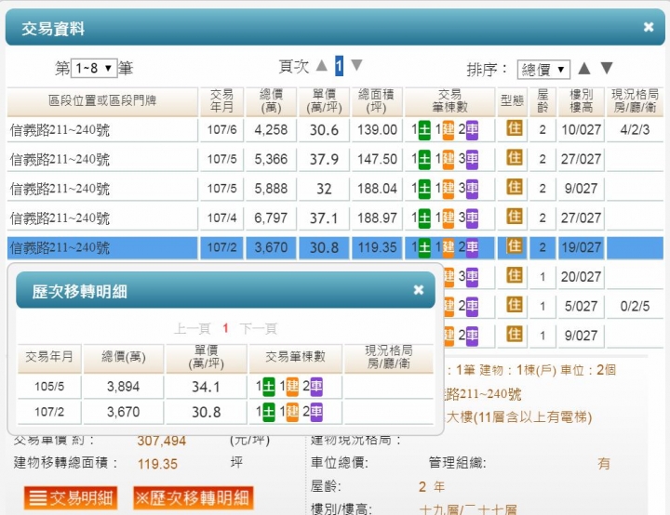Screen dimensions: 670x515
Task: Click the purple 車 icon in the 20/027 row
Action: pos(472,277)
